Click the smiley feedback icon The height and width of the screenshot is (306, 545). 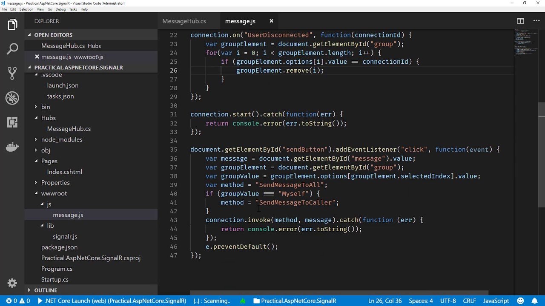pos(520,300)
